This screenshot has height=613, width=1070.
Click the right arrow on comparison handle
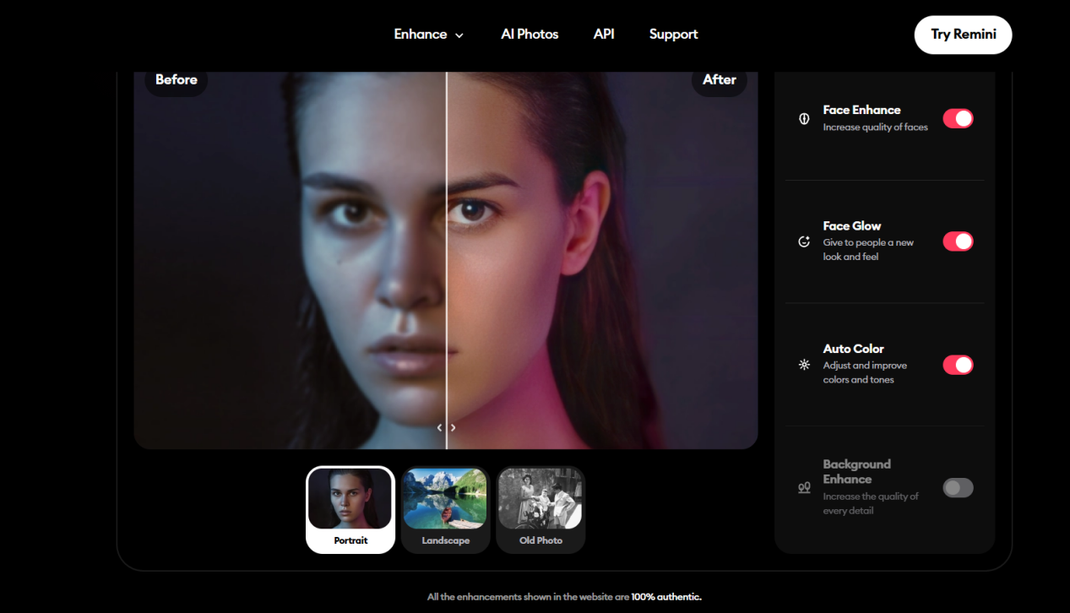pos(454,428)
